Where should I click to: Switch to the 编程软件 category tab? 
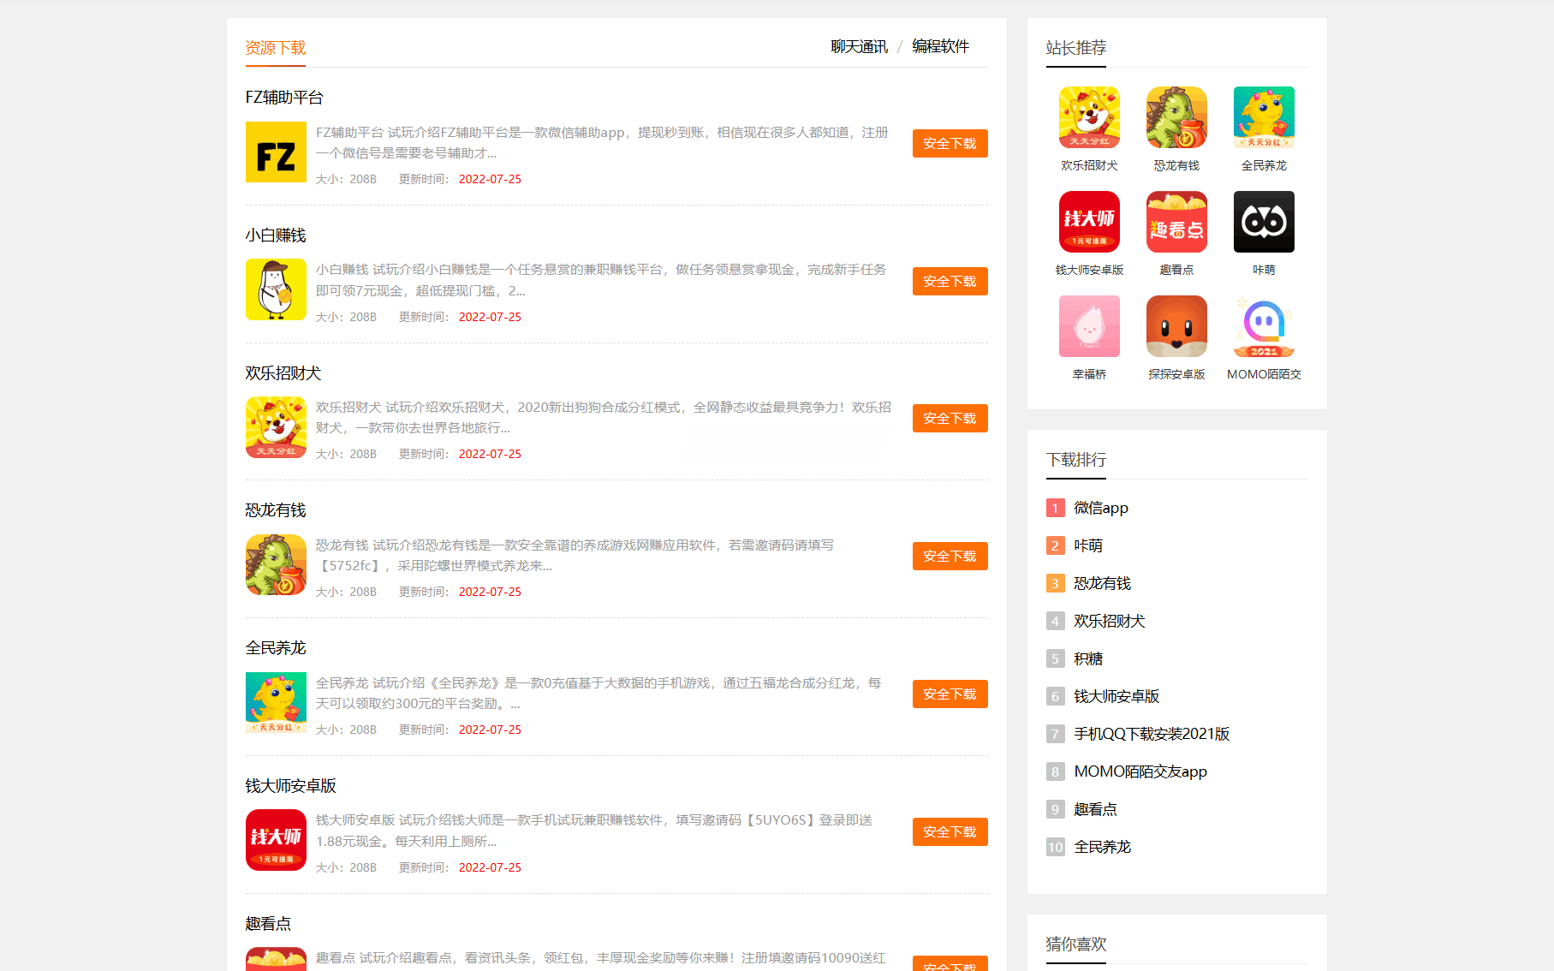940,46
